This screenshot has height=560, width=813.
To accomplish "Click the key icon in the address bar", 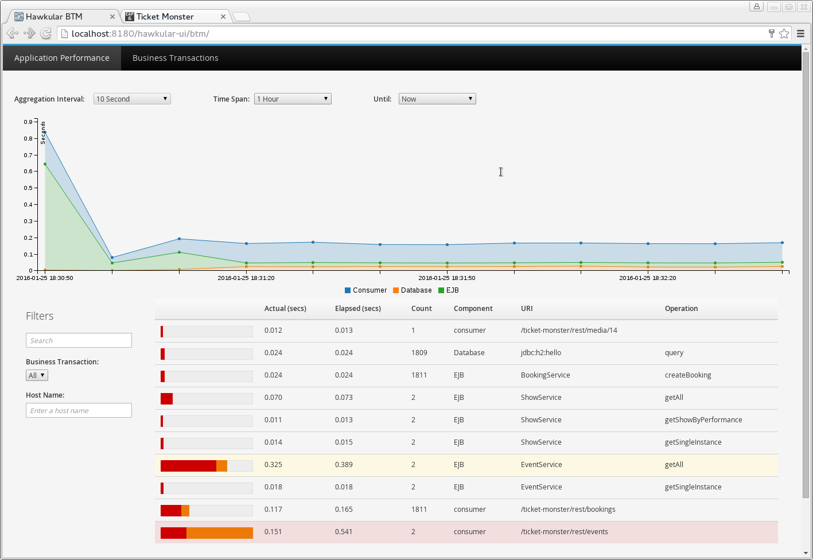I will pyautogui.click(x=772, y=33).
